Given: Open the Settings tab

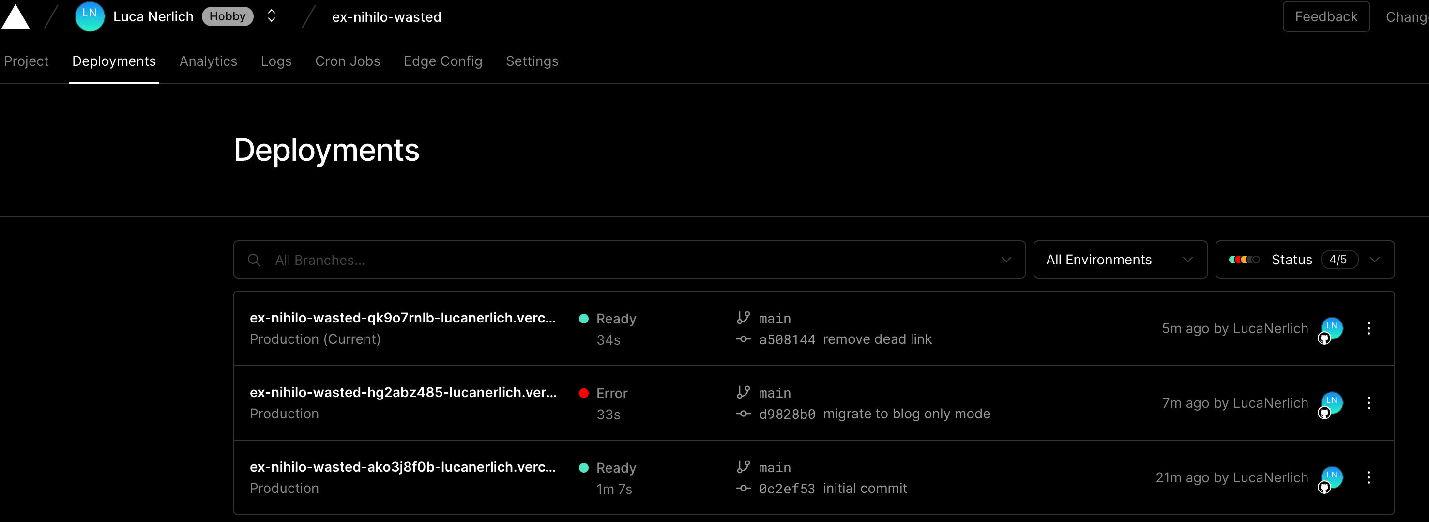Looking at the screenshot, I should tap(532, 61).
